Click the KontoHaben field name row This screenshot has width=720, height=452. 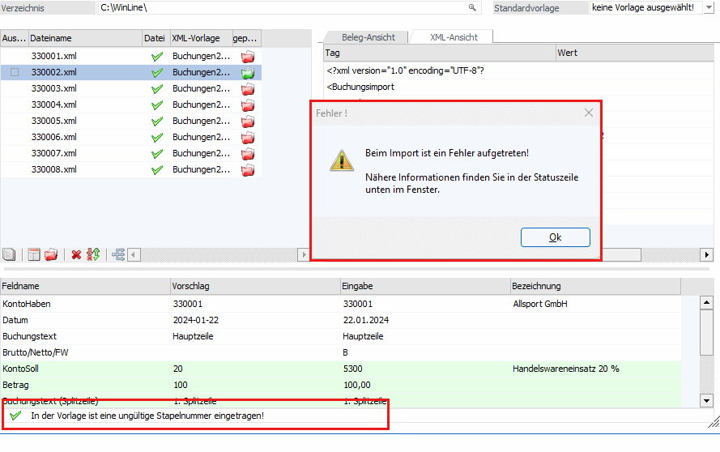(85, 304)
